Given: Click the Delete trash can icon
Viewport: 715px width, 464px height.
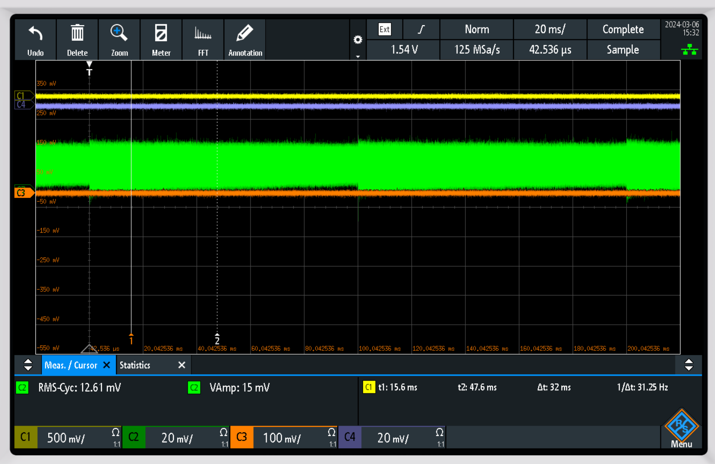Looking at the screenshot, I should pos(77,34).
